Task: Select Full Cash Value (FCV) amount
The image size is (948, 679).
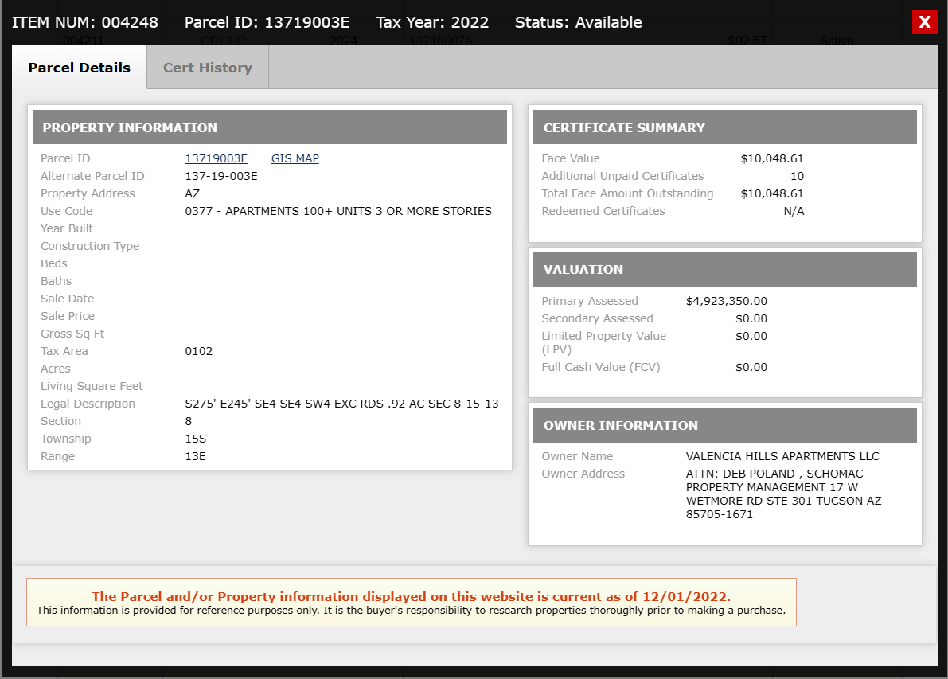Action: pos(751,367)
